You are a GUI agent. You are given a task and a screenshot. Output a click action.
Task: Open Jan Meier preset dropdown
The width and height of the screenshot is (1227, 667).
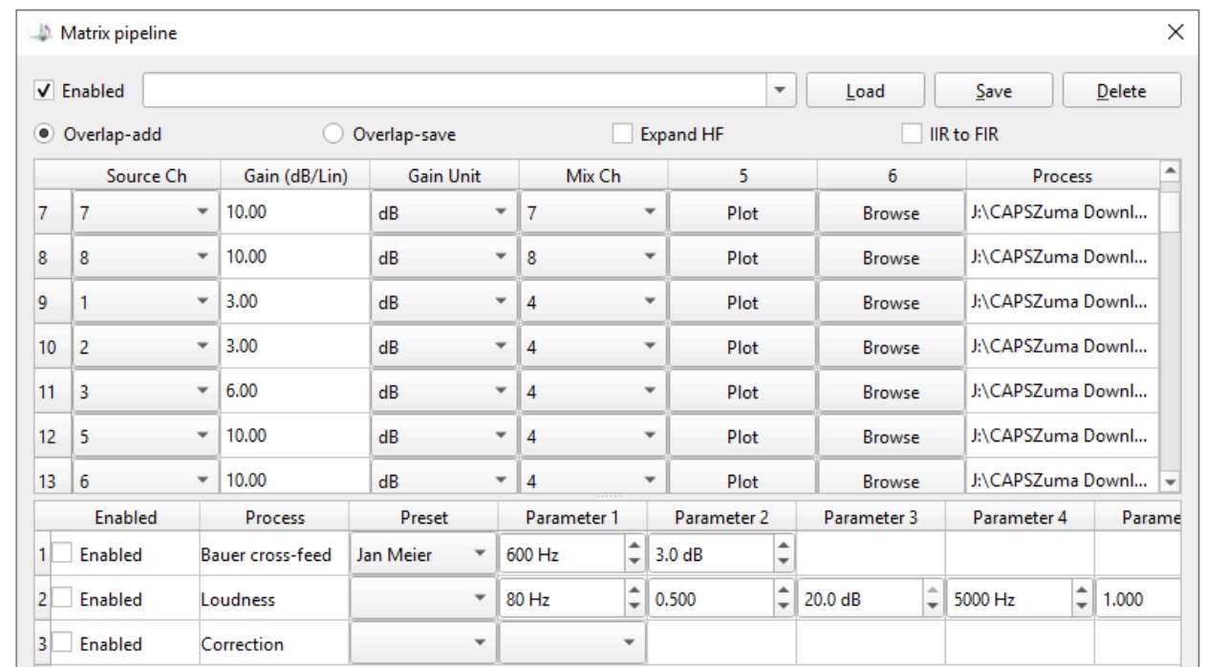coord(480,553)
